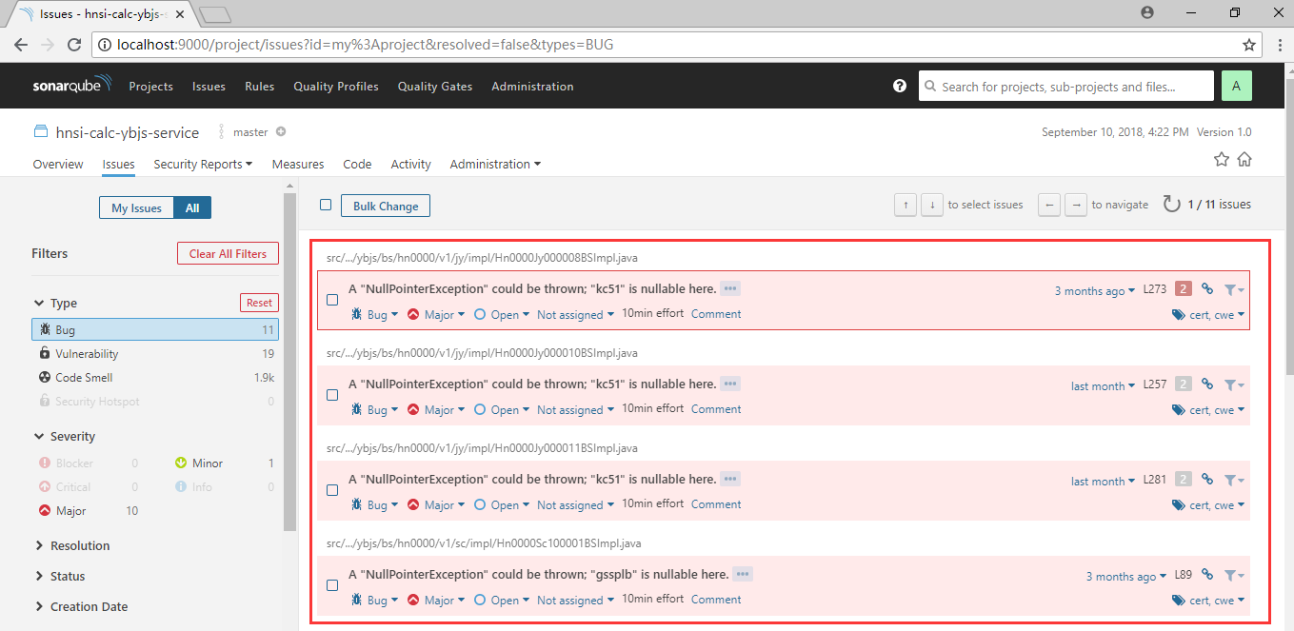
Task: Check the box for the L257 issue
Action: pyautogui.click(x=332, y=395)
